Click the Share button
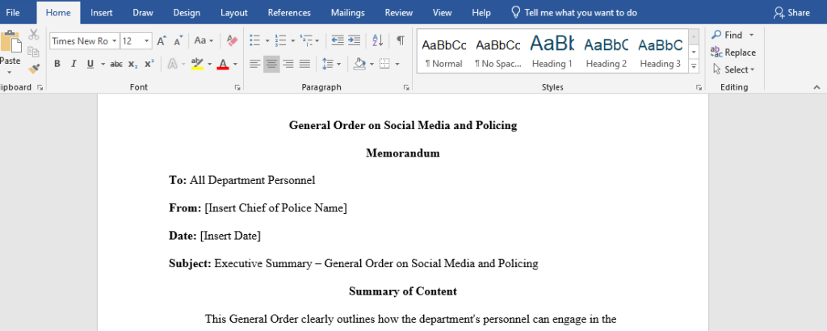 [x=791, y=12]
